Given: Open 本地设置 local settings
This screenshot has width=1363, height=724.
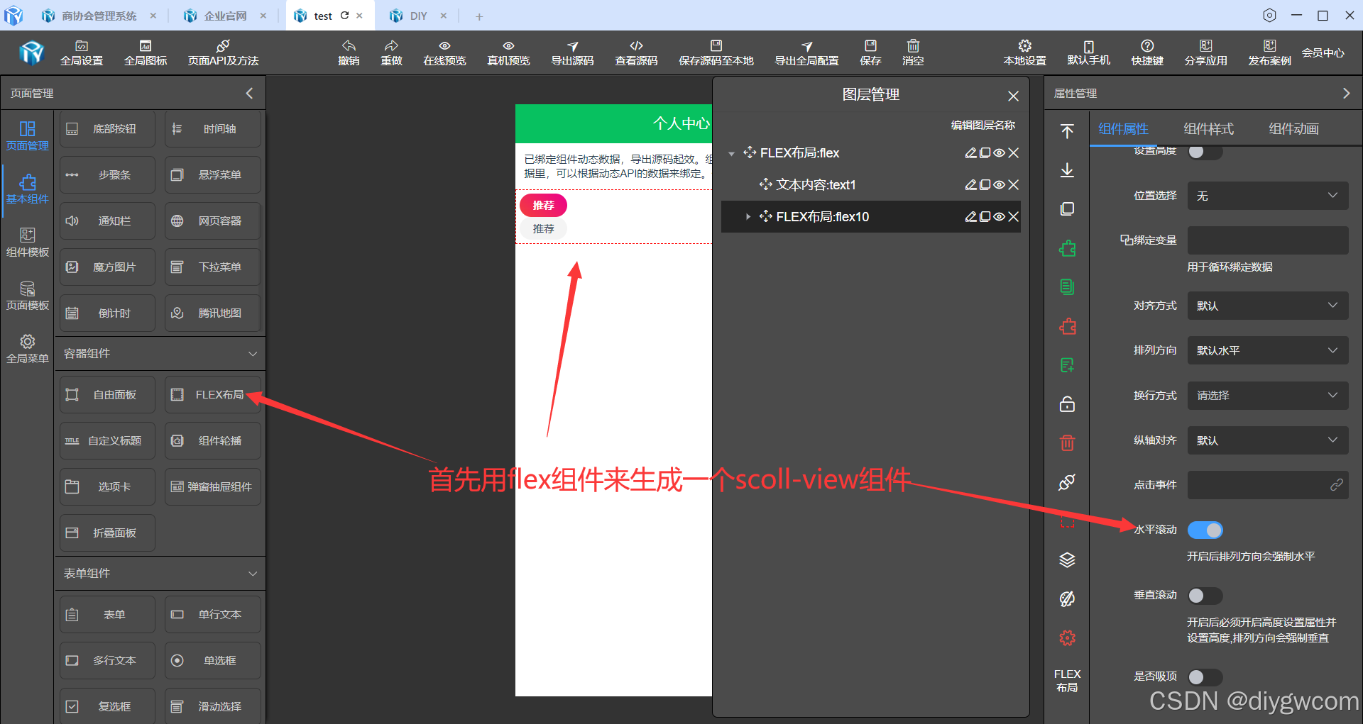Looking at the screenshot, I should tap(1024, 53).
